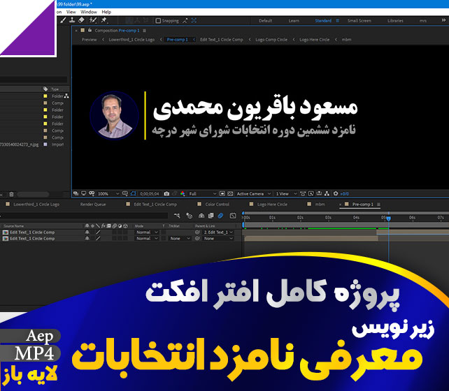Open Composition panel menu beside Pre-comp 1
This screenshot has width=449, height=391.
pos(144,31)
